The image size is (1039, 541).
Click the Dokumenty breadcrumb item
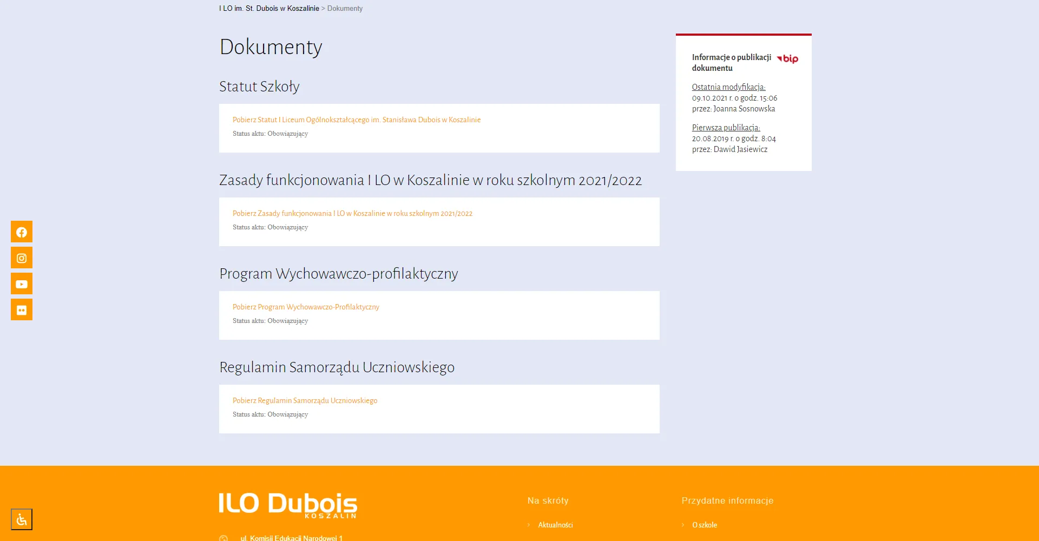[345, 9]
